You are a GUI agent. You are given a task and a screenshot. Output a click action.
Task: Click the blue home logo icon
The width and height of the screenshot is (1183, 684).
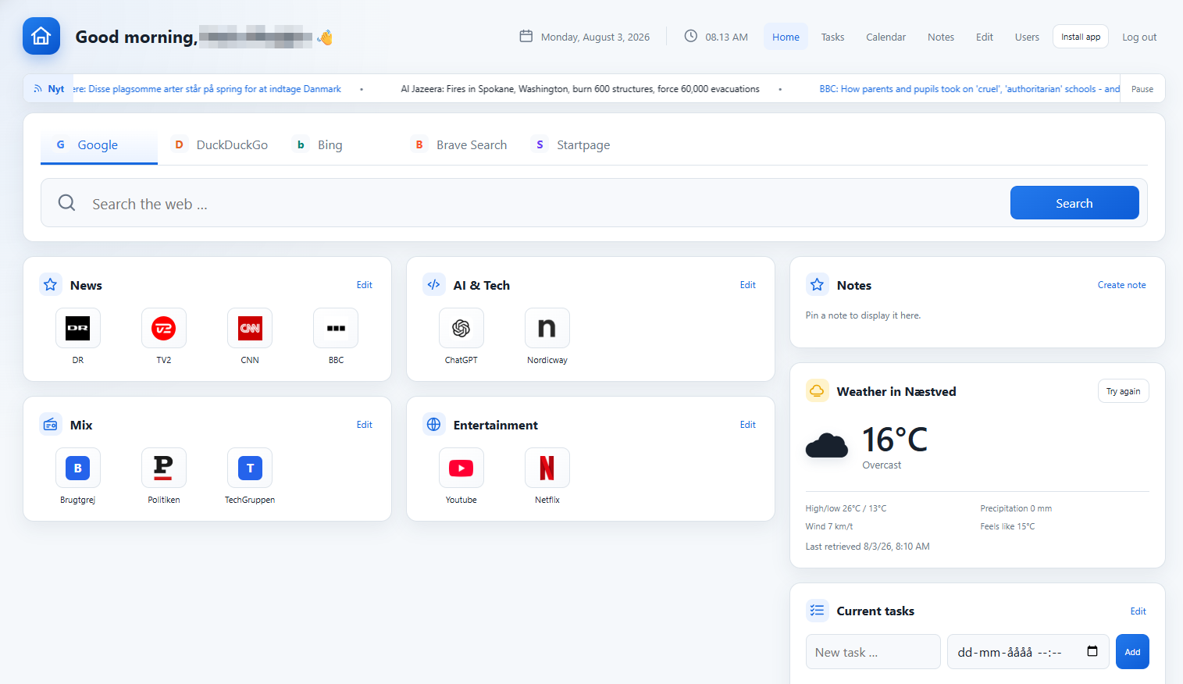coord(41,36)
